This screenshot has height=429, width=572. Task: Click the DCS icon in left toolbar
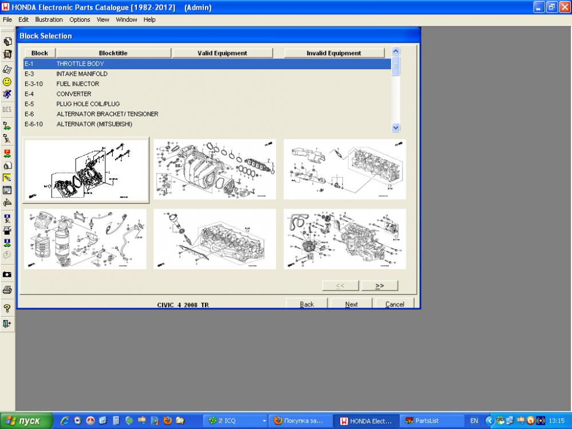pyautogui.click(x=7, y=109)
